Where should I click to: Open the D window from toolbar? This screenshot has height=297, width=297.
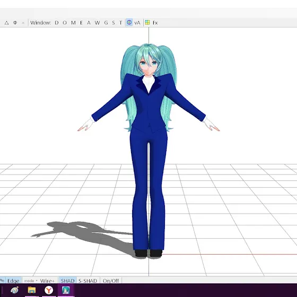(x=56, y=23)
